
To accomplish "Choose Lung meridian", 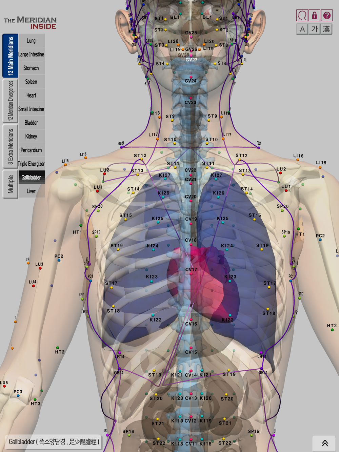I will (32, 41).
